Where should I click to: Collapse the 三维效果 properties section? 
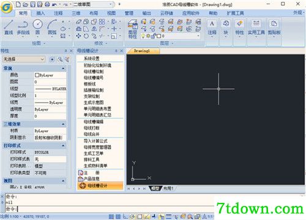click(x=63, y=124)
